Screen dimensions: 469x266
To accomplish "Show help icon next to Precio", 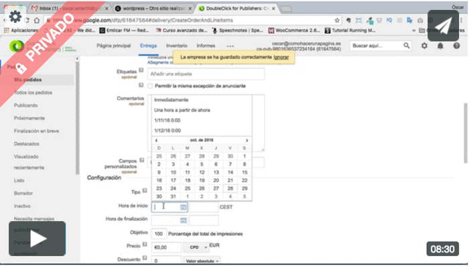I will pos(145,245).
